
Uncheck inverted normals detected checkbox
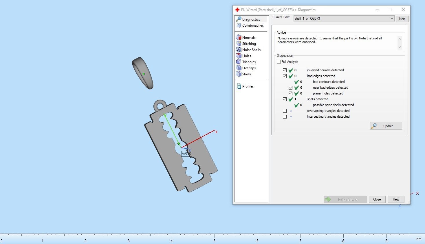coord(285,70)
